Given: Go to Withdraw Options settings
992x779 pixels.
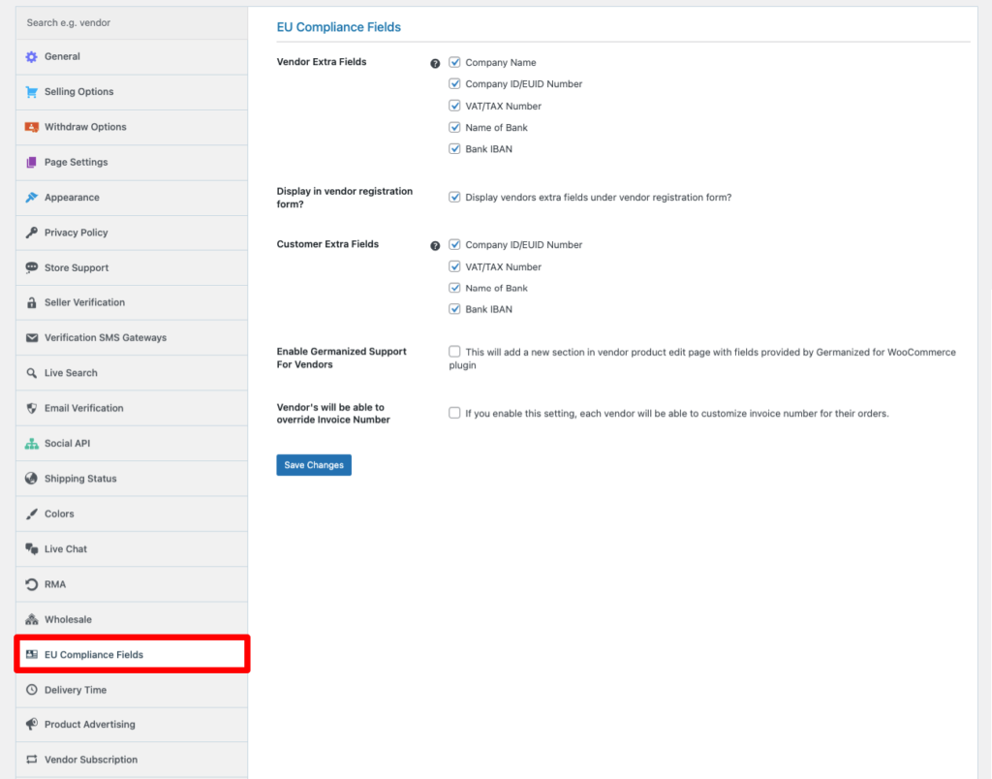Looking at the screenshot, I should tap(132, 127).
